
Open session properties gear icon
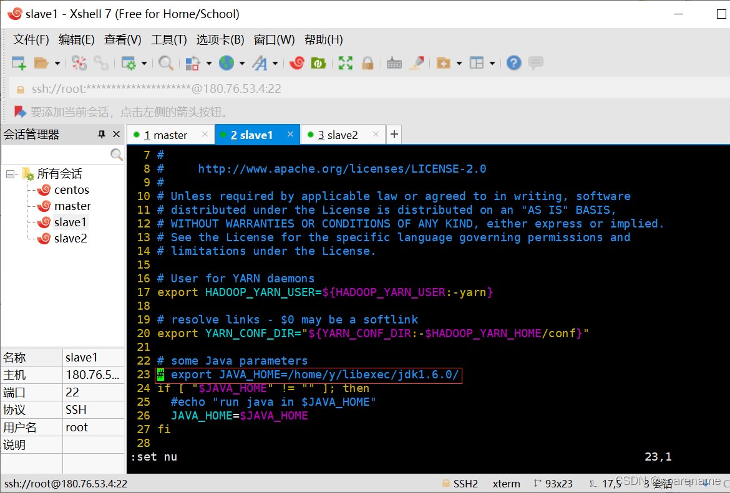point(128,63)
